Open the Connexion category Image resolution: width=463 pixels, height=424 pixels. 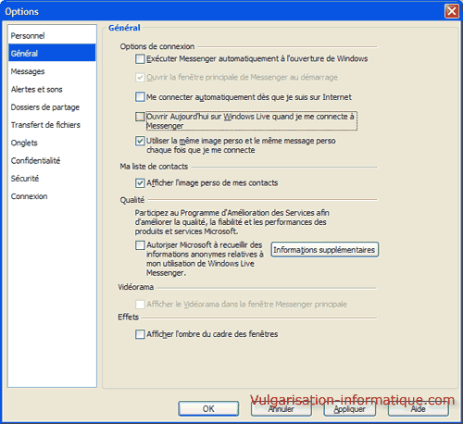point(52,196)
